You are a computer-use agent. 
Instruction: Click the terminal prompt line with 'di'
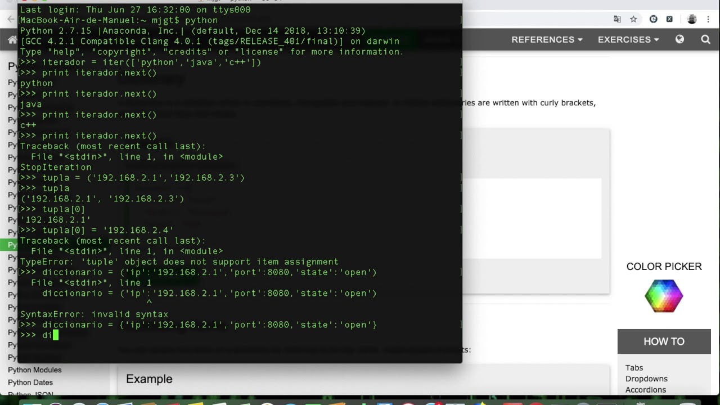[x=39, y=335]
